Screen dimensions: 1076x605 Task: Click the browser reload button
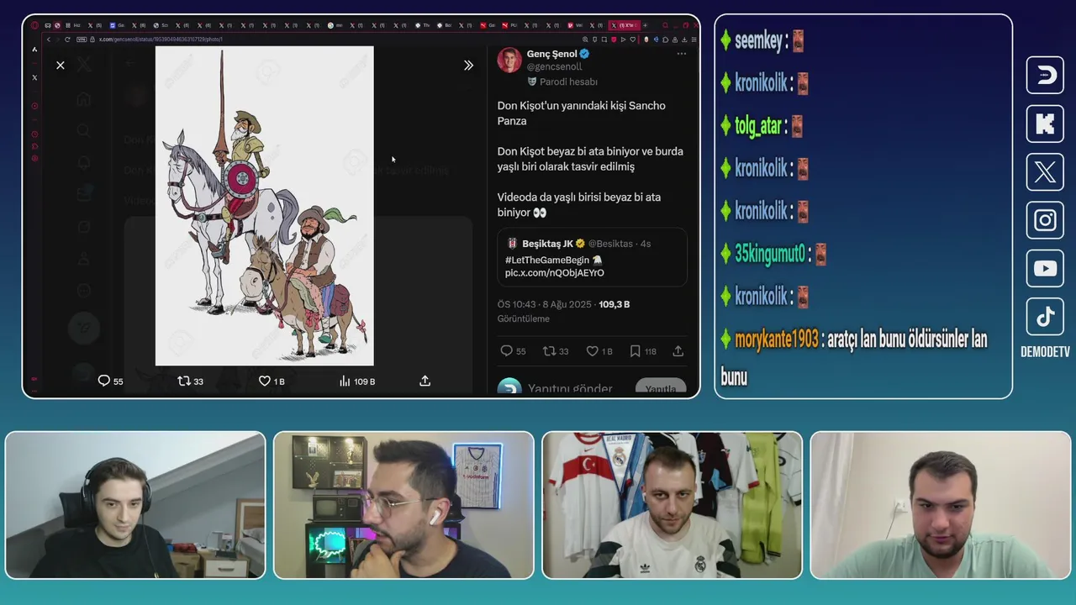(67, 39)
